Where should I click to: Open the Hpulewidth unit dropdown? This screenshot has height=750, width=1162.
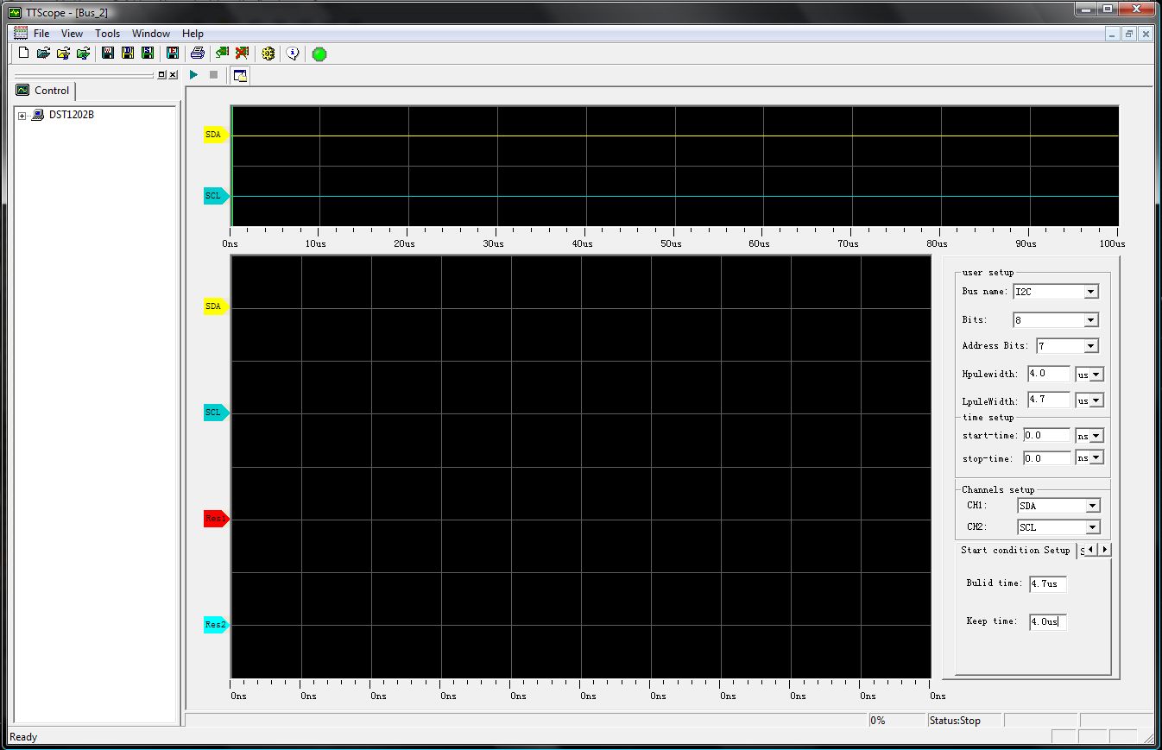pyautogui.click(x=1096, y=375)
